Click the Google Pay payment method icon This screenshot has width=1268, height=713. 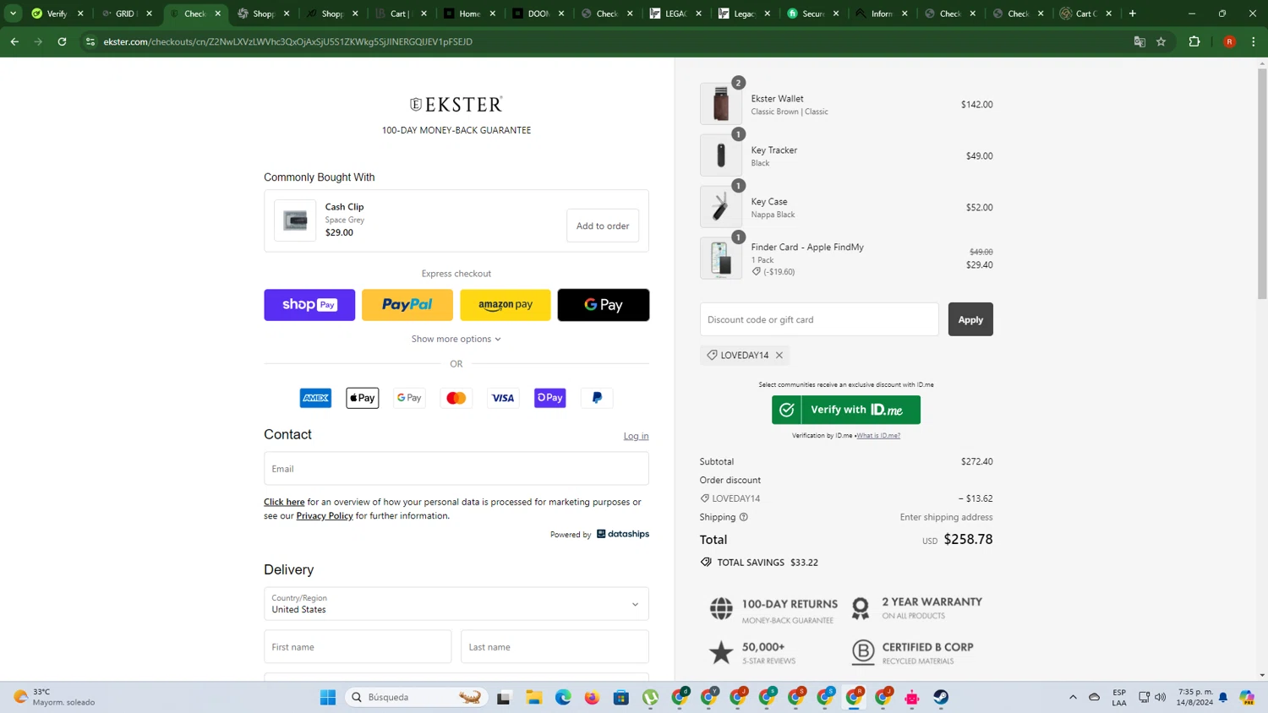(x=409, y=398)
